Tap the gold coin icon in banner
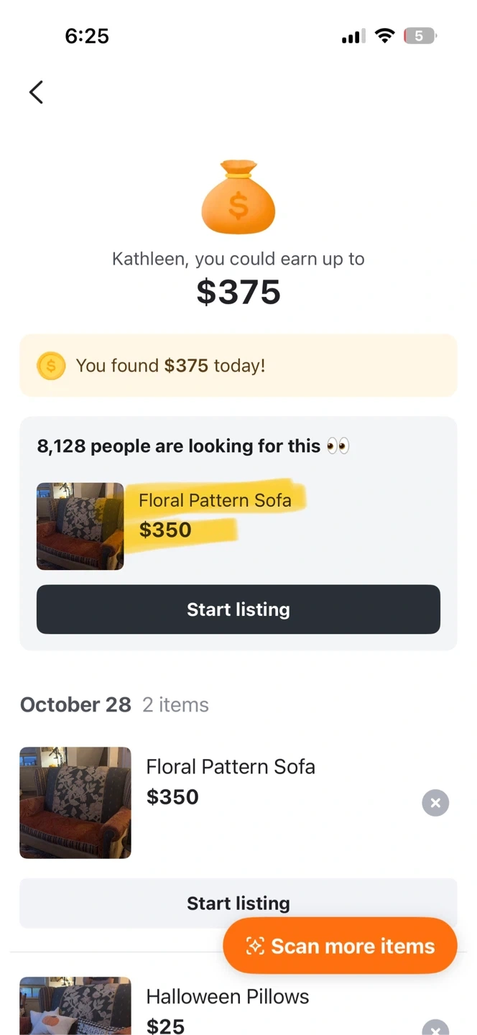Screen dimensions: 477x1035 click(x=51, y=366)
